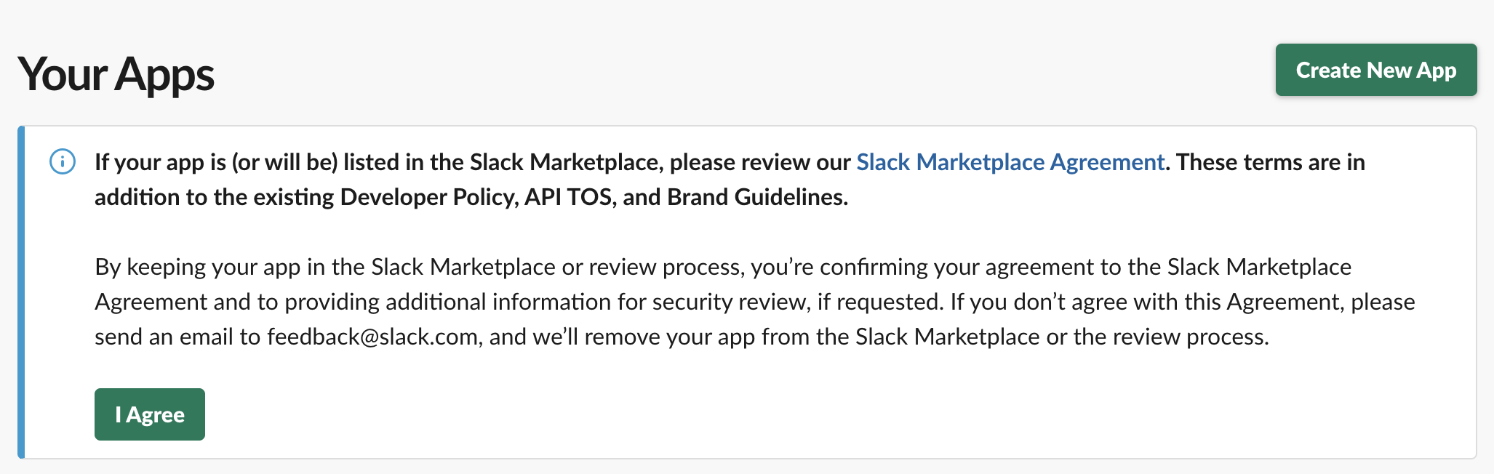The image size is (1494, 474).
Task: Click the words 'if requested' in paragraph
Action: click(x=879, y=302)
